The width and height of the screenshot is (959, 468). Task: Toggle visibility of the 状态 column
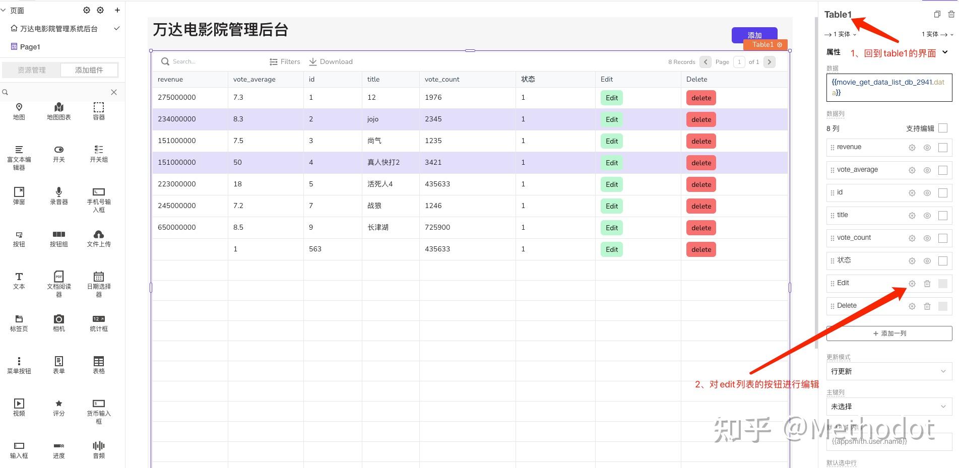[x=927, y=261]
